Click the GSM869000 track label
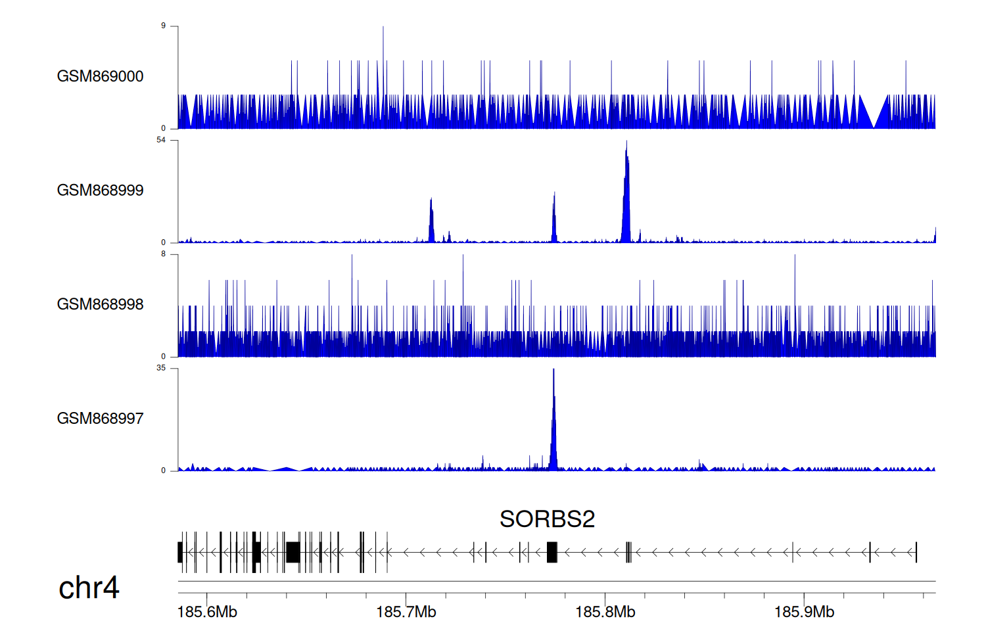 point(100,76)
